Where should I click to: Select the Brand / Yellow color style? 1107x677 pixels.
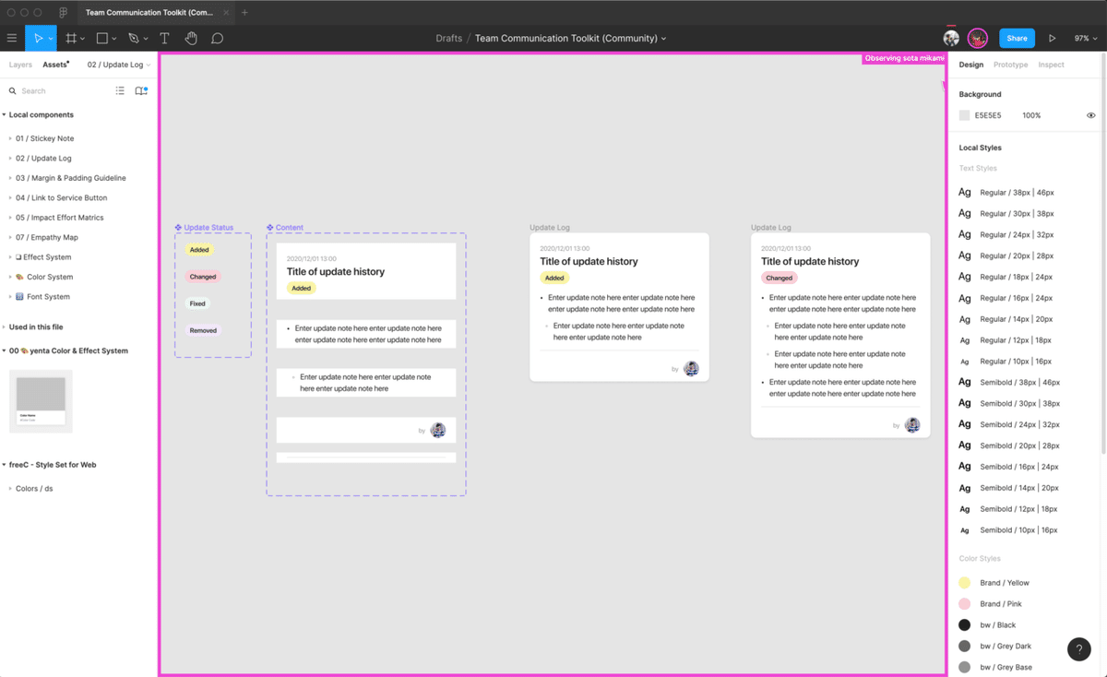coord(994,583)
